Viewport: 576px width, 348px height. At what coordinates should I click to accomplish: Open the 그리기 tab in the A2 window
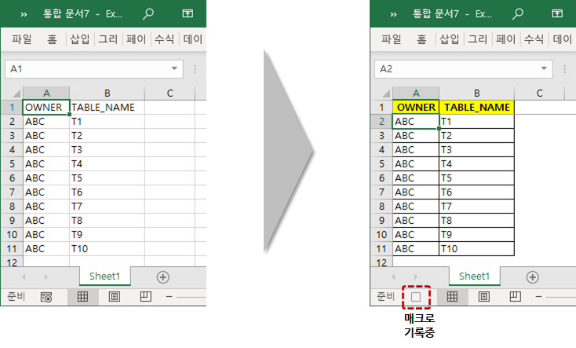(478, 39)
